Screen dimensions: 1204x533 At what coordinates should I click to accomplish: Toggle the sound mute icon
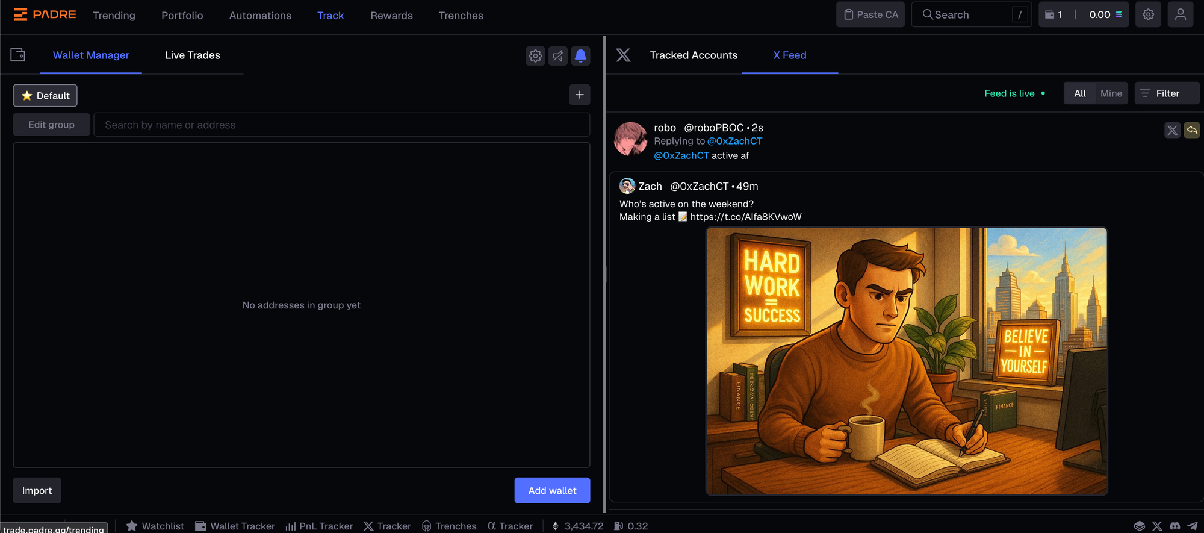558,56
